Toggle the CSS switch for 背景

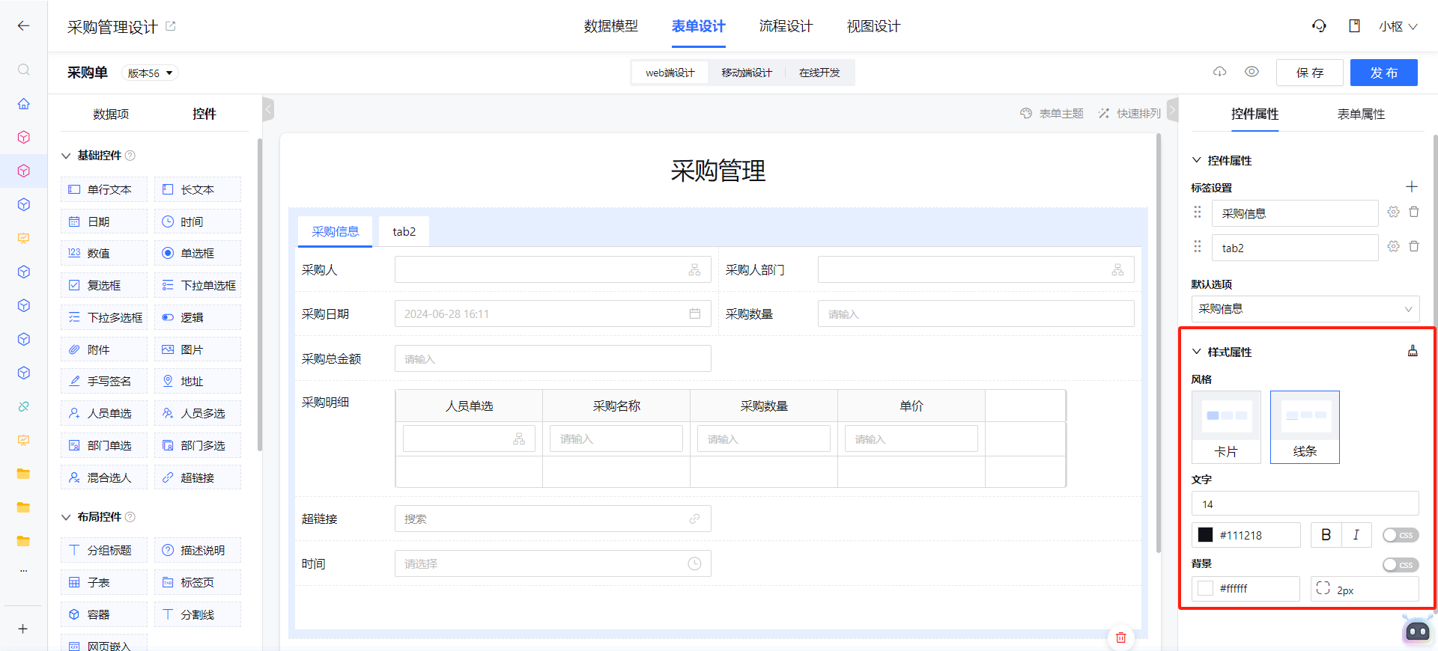pos(1401,565)
